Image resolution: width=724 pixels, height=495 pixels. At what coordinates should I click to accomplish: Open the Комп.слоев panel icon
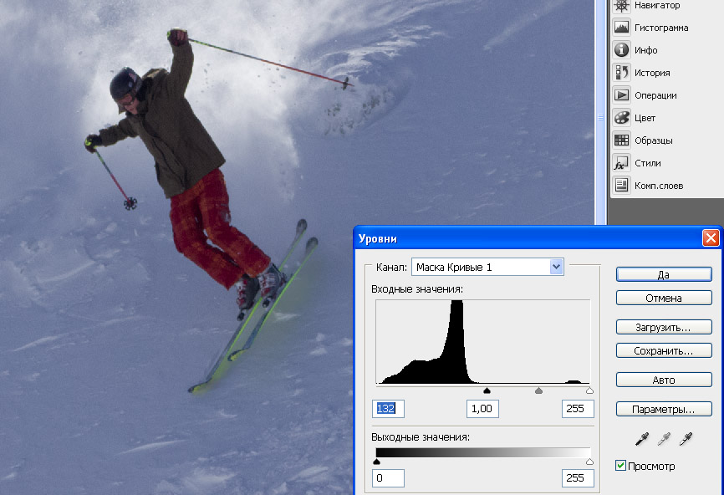[621, 186]
